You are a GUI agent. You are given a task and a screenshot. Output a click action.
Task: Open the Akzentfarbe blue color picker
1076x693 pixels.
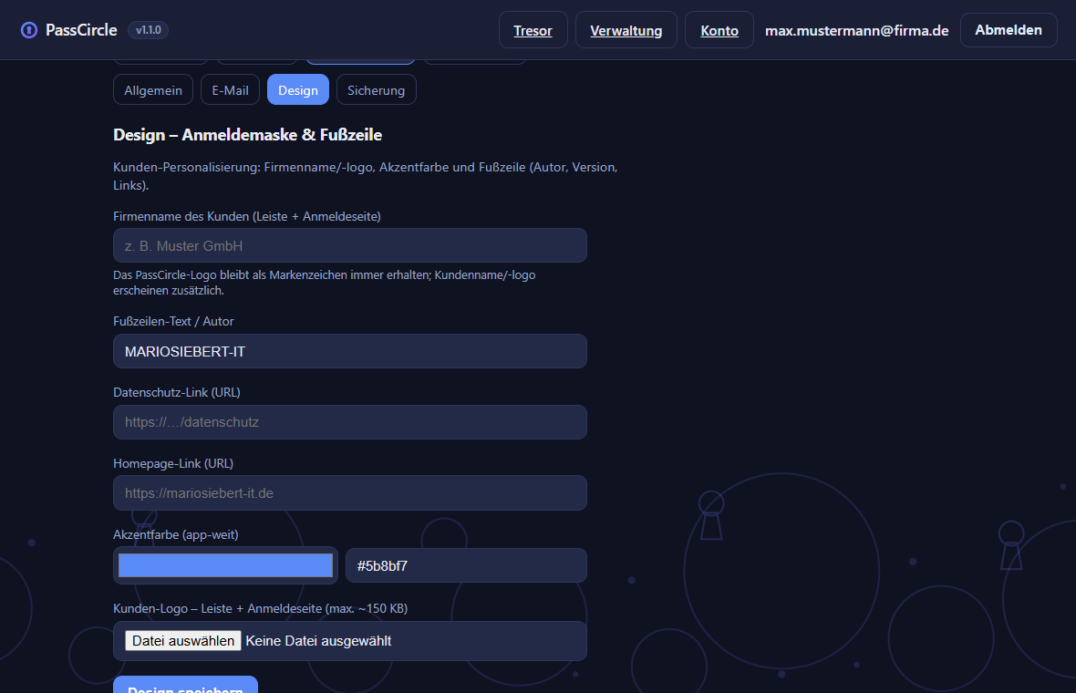226,565
